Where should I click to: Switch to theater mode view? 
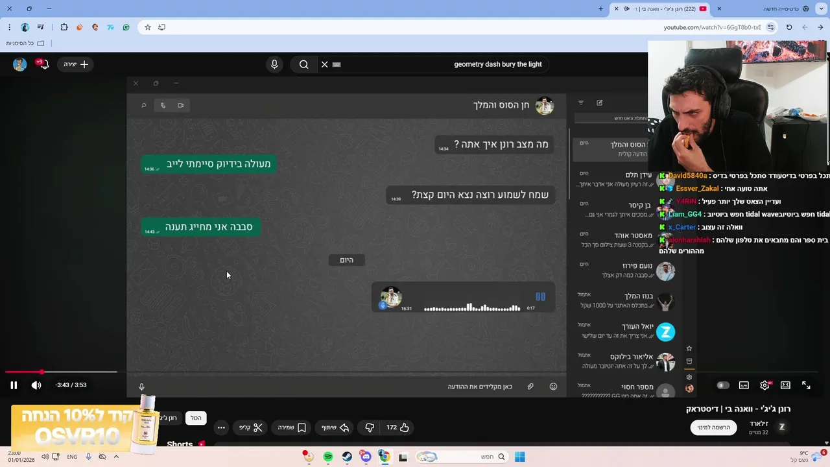[785, 385]
